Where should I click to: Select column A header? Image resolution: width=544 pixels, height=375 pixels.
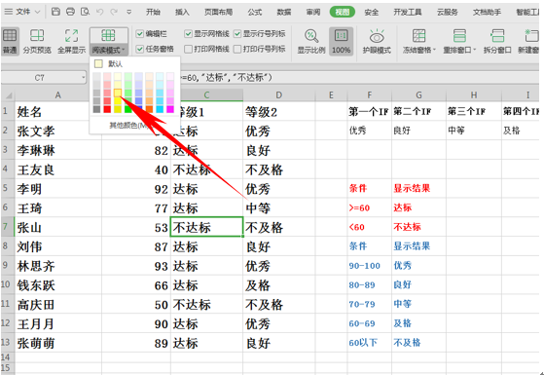58,94
